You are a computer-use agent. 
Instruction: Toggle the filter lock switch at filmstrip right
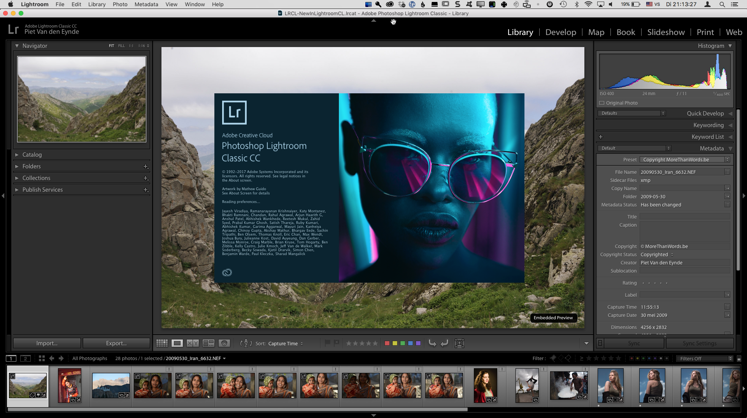click(739, 359)
